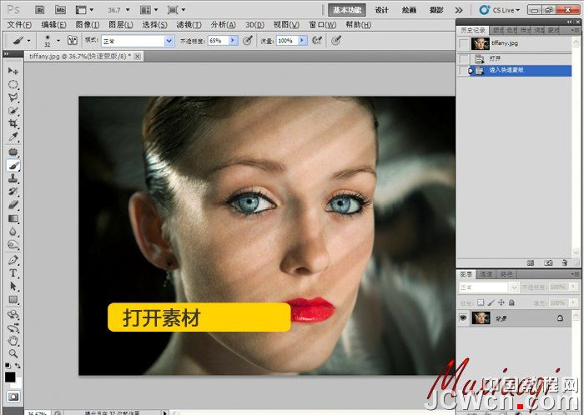Select the Zoom tool
This screenshot has height=415, width=584.
point(13,353)
